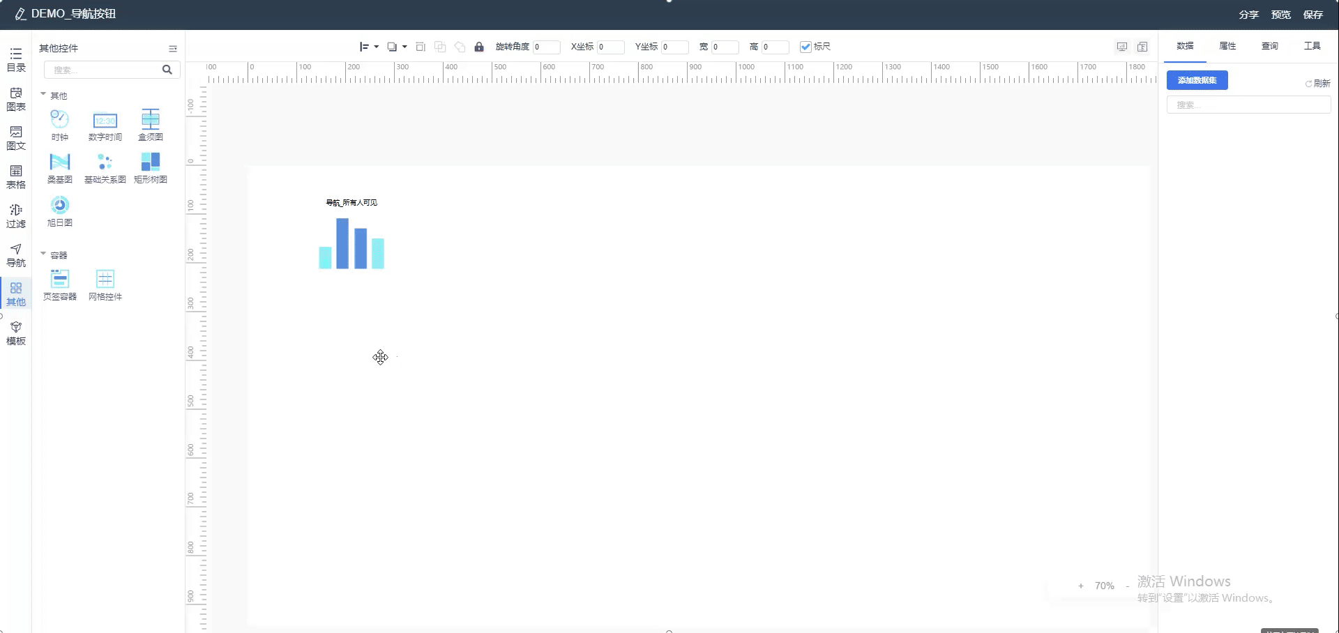Collapse the 其他控件 panel via menu icon
Image resolution: width=1339 pixels, height=633 pixels.
pos(173,49)
